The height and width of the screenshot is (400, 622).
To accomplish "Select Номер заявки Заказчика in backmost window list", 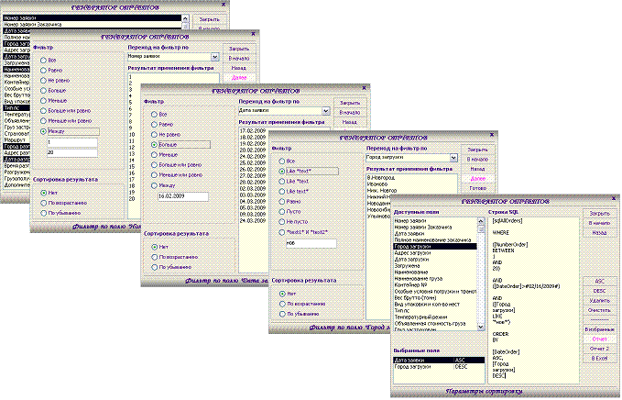I will click(x=92, y=25).
